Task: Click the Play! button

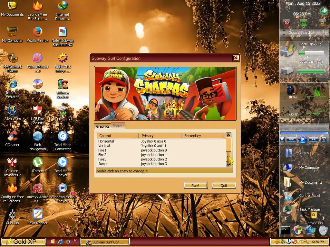Action: click(196, 186)
